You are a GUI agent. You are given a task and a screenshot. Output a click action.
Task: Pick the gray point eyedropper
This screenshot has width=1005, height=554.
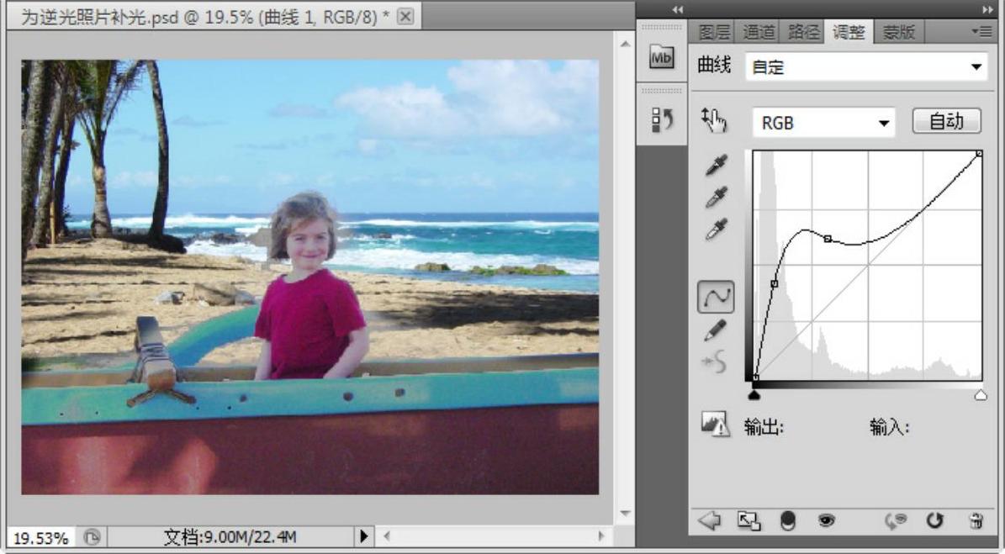point(716,197)
